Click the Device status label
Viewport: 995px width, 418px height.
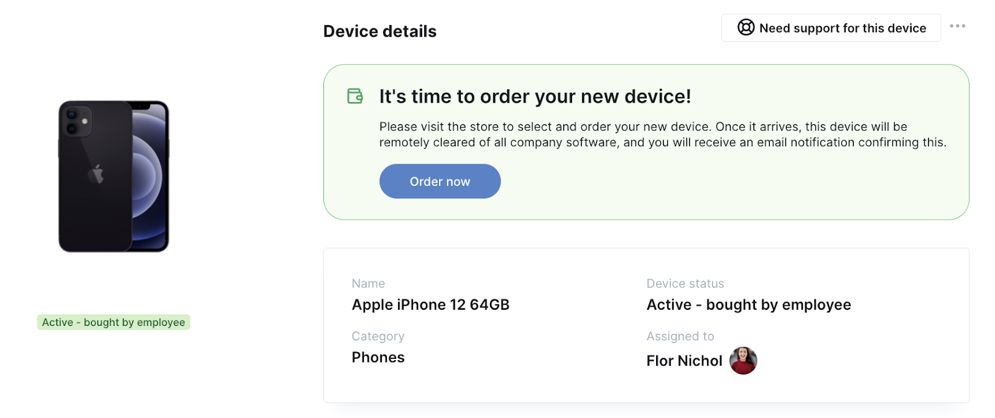685,284
